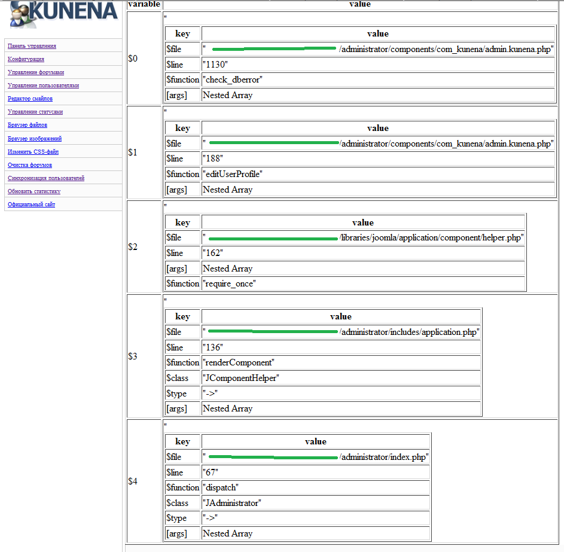The height and width of the screenshot is (552, 564).
Task: Click the "require_once" value in $2 table
Action: [229, 283]
